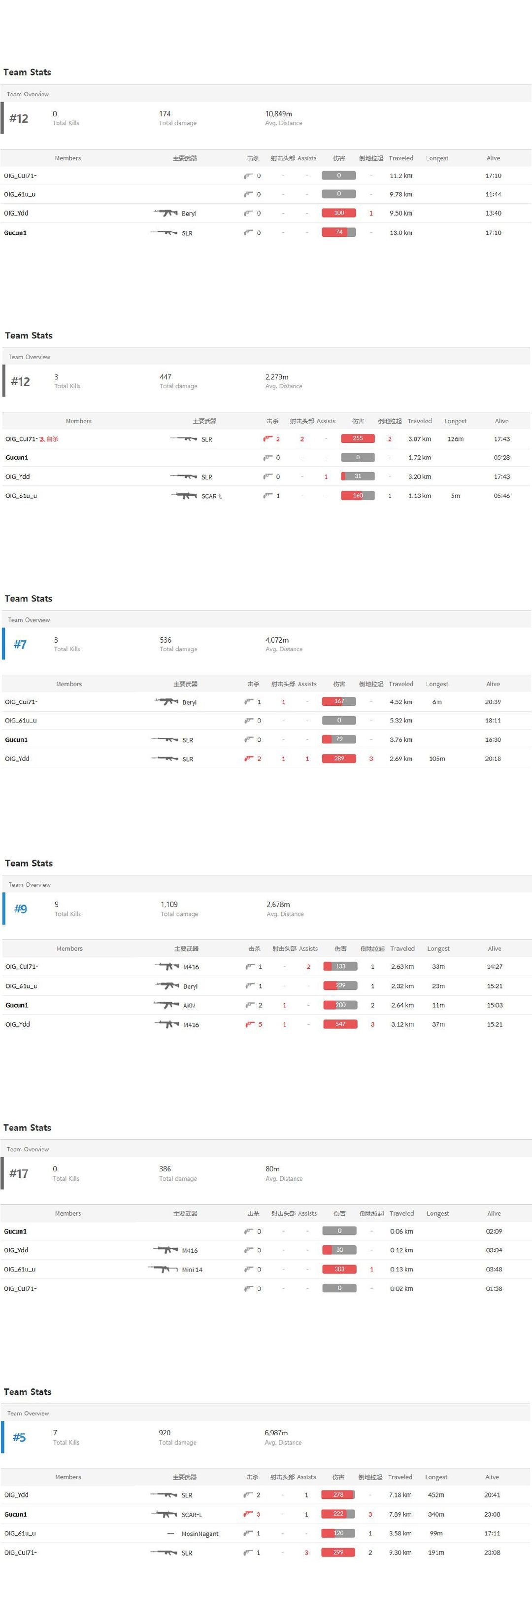Open player OIG_Ydd with 452m longest kill
The height and width of the screenshot is (1598, 532).
point(17,1495)
